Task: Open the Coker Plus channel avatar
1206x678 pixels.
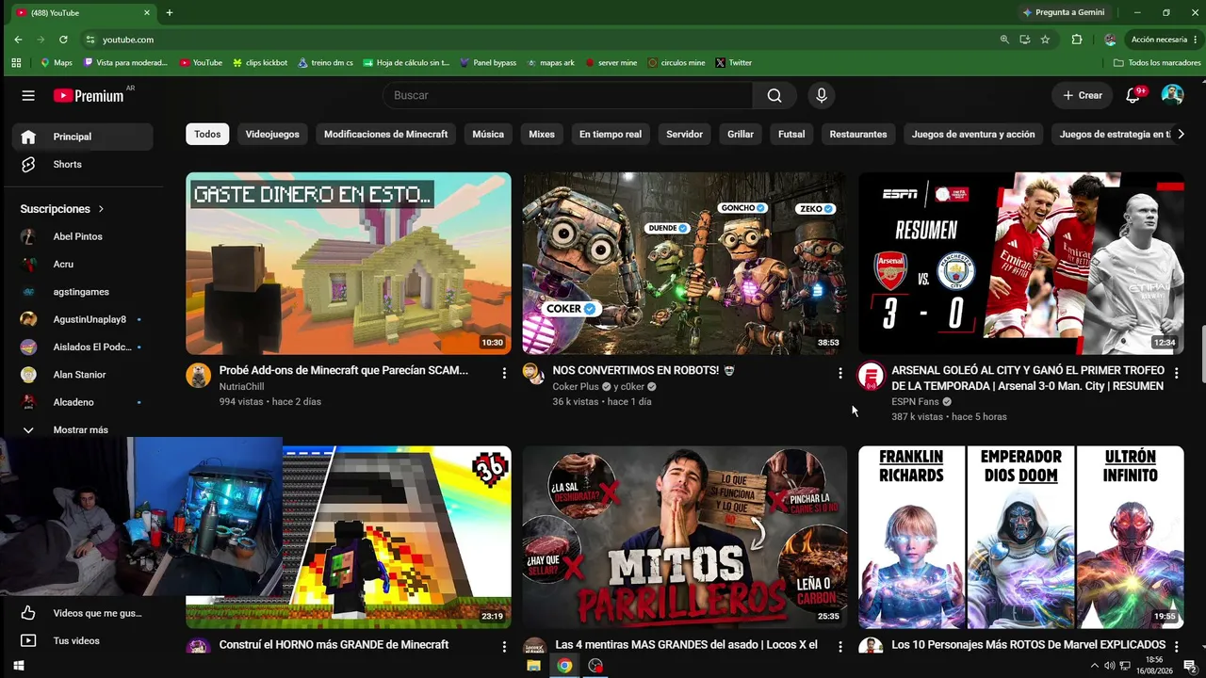Action: [x=533, y=373]
